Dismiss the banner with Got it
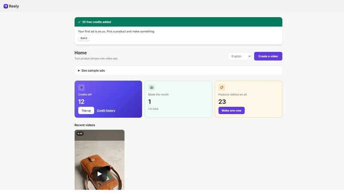344x193 pixels. coord(84,38)
